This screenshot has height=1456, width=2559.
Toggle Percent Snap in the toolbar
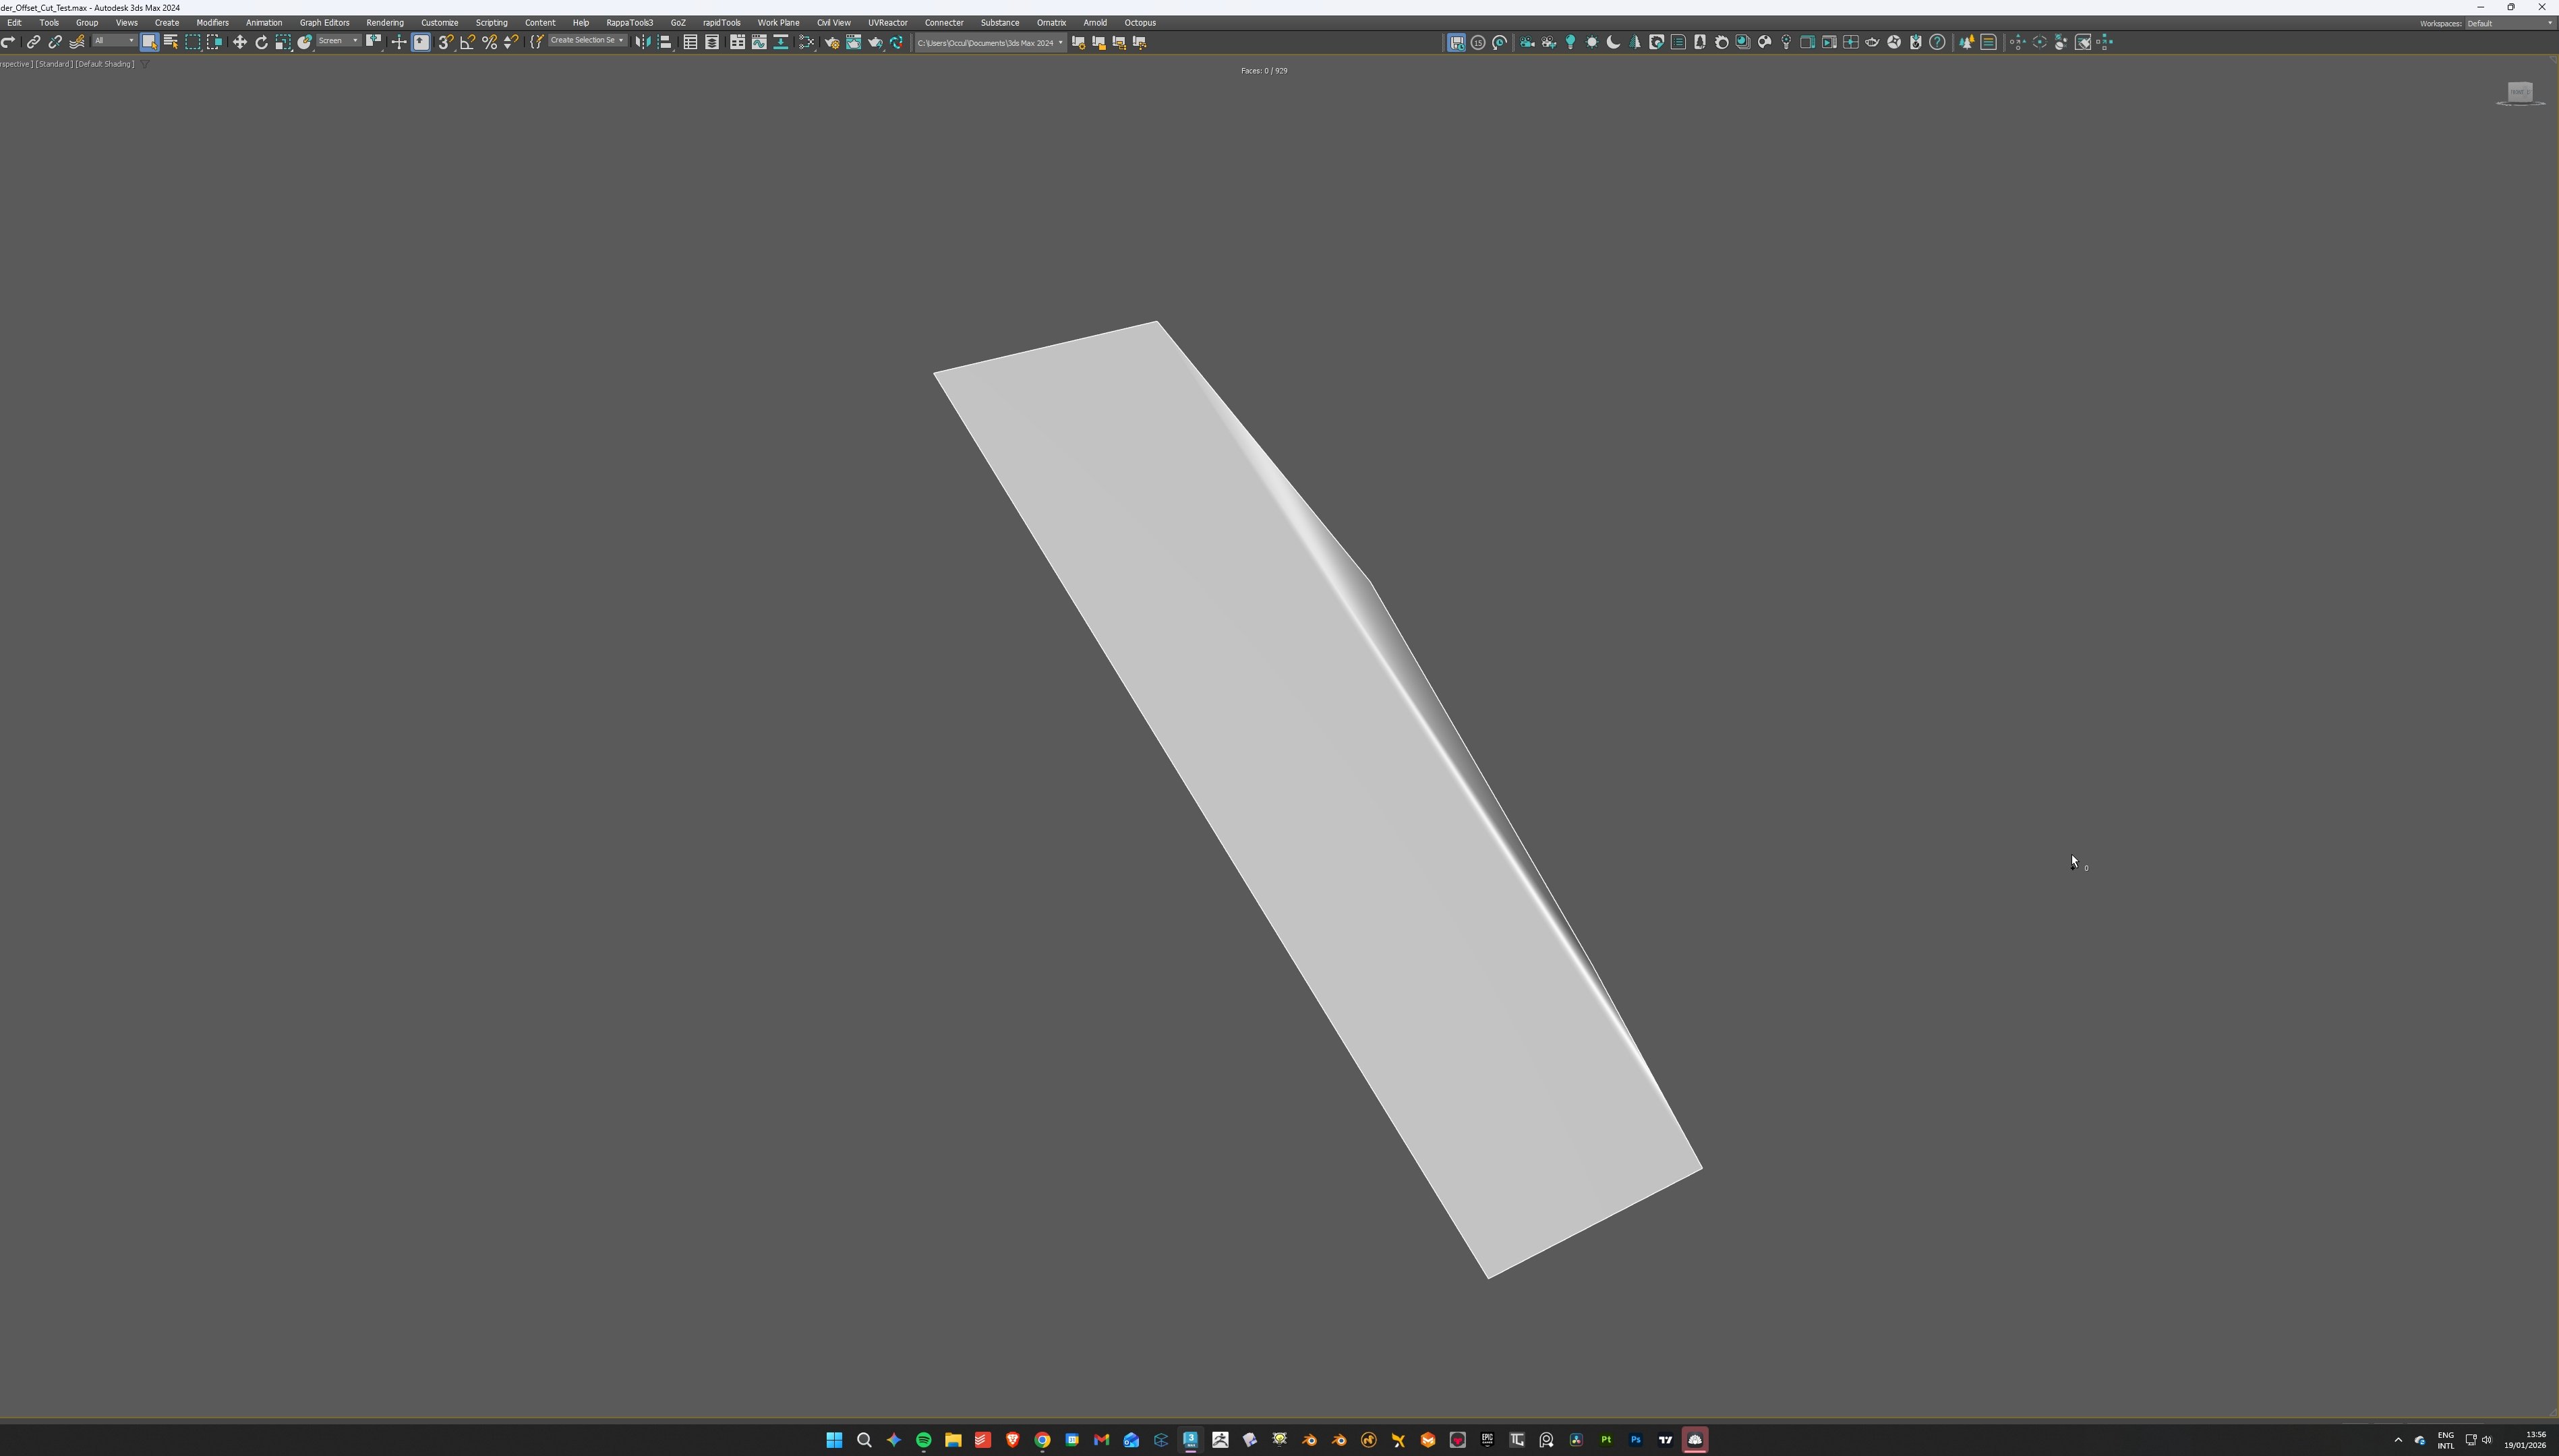[489, 42]
